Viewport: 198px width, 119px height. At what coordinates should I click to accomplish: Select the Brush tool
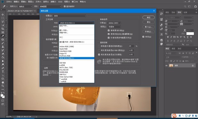[x=3, y=43]
